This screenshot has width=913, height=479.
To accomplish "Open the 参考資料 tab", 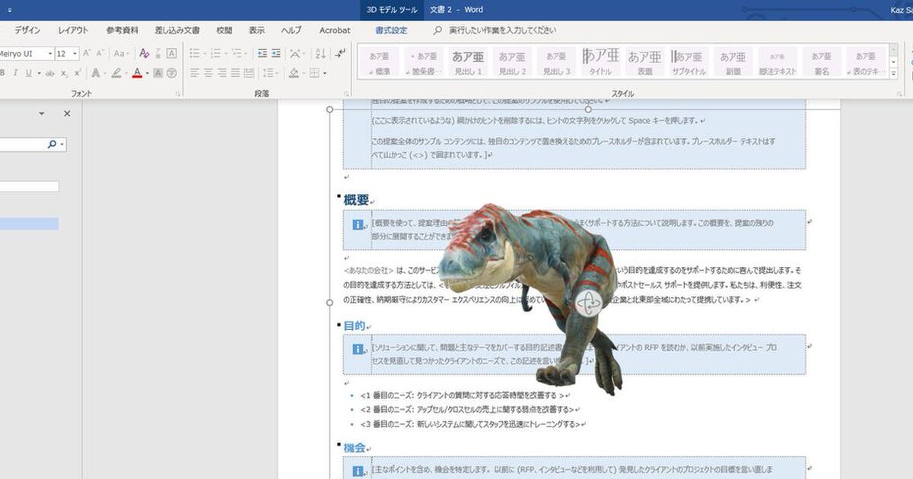I will (x=122, y=30).
